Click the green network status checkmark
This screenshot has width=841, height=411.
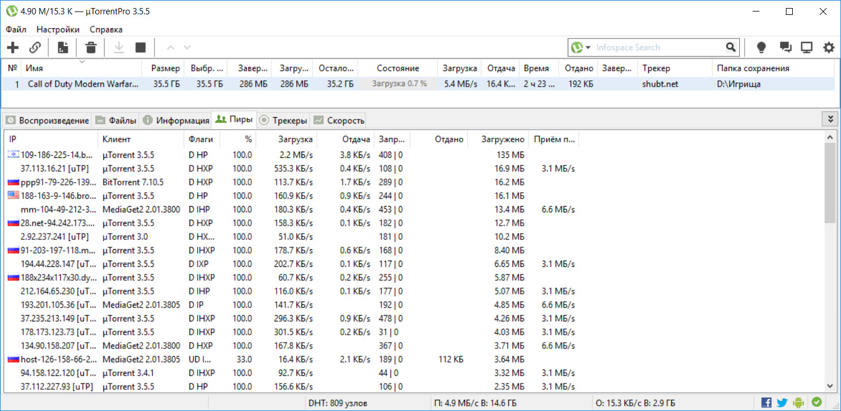pos(816,402)
